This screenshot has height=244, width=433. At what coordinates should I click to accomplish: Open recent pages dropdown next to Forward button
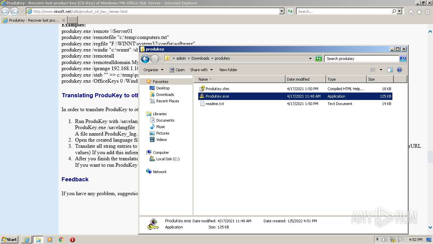pos(161,59)
